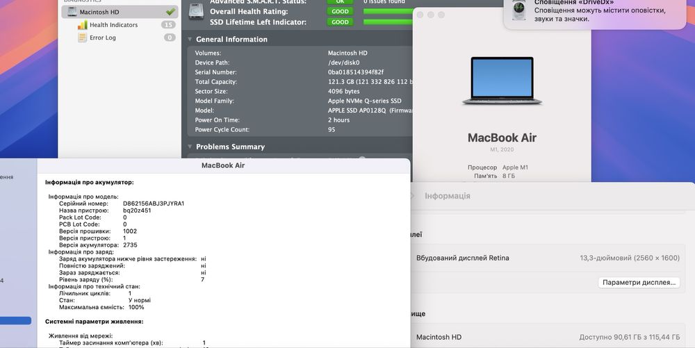Click the Стан value У нормі
The width and height of the screenshot is (695, 348).
tap(140, 300)
